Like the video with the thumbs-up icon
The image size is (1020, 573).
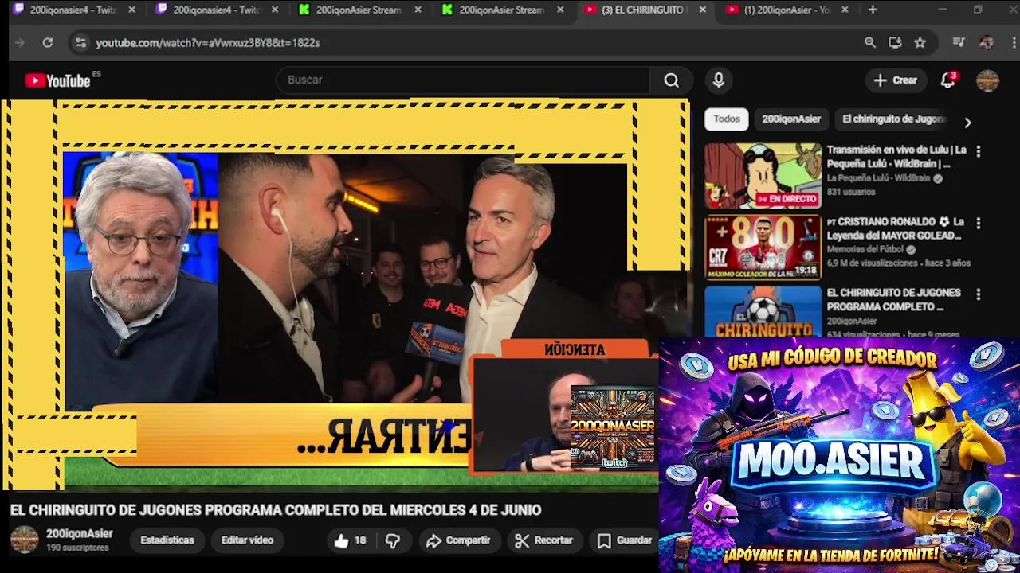(x=350, y=540)
